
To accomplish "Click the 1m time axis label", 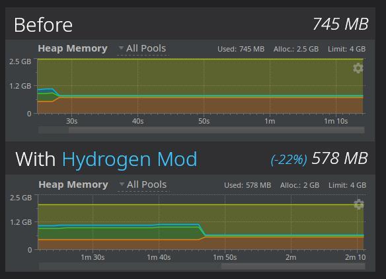I will [x=270, y=121].
